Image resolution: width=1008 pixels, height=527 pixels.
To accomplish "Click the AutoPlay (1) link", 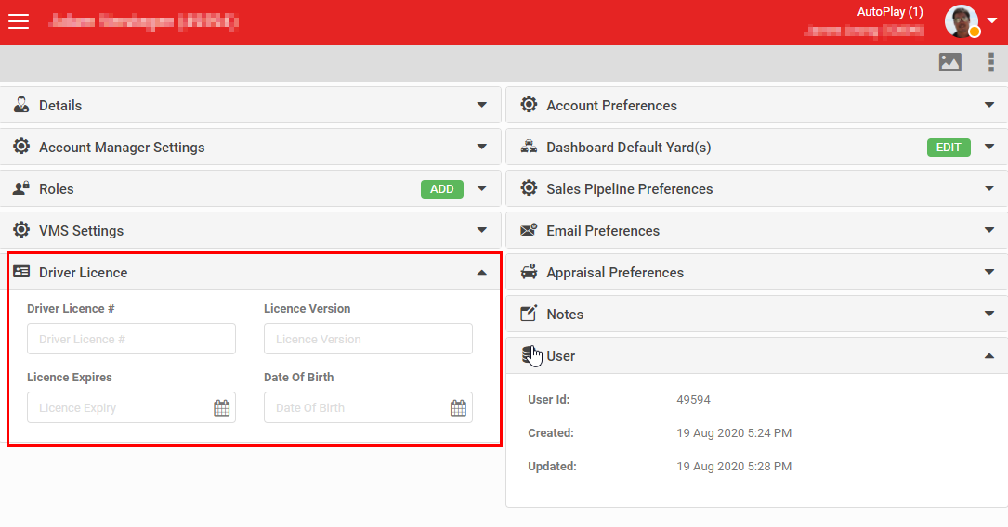I will click(890, 11).
